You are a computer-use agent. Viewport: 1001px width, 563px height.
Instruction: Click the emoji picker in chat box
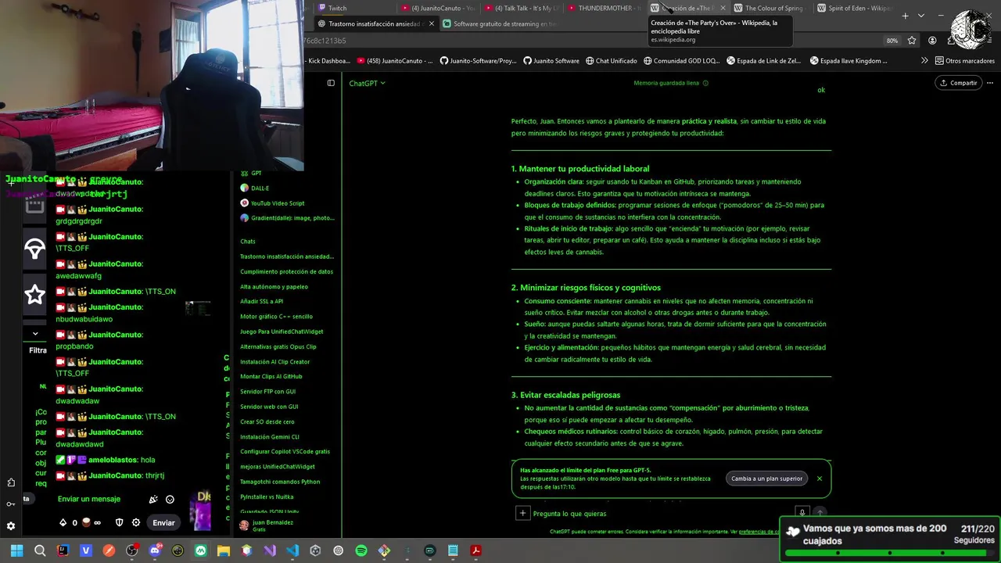(170, 499)
